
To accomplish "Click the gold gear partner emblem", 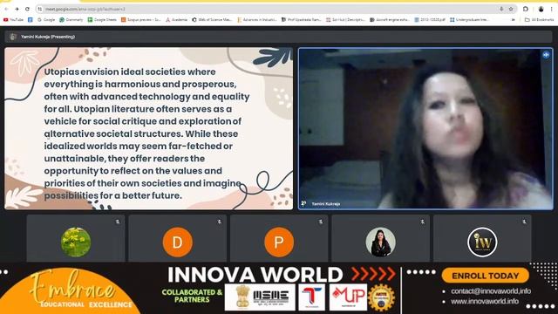I will tap(382, 297).
